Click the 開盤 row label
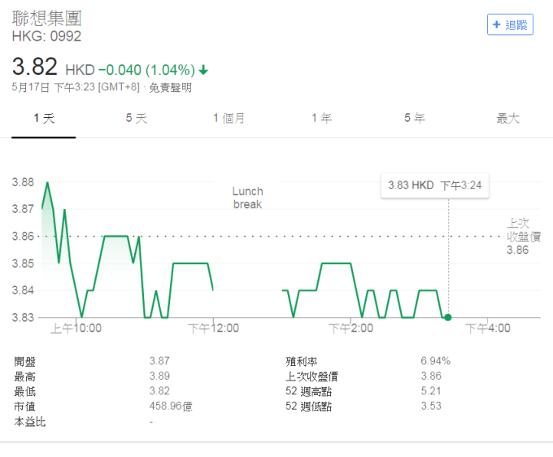This screenshot has height=457, width=553. [x=24, y=361]
